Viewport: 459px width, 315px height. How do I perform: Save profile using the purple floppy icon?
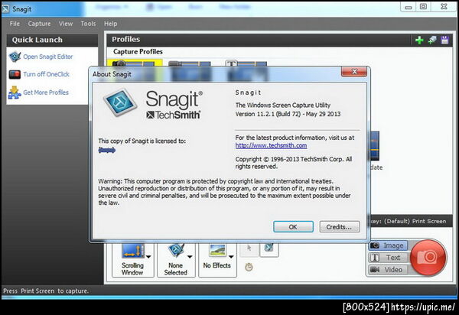click(x=444, y=40)
